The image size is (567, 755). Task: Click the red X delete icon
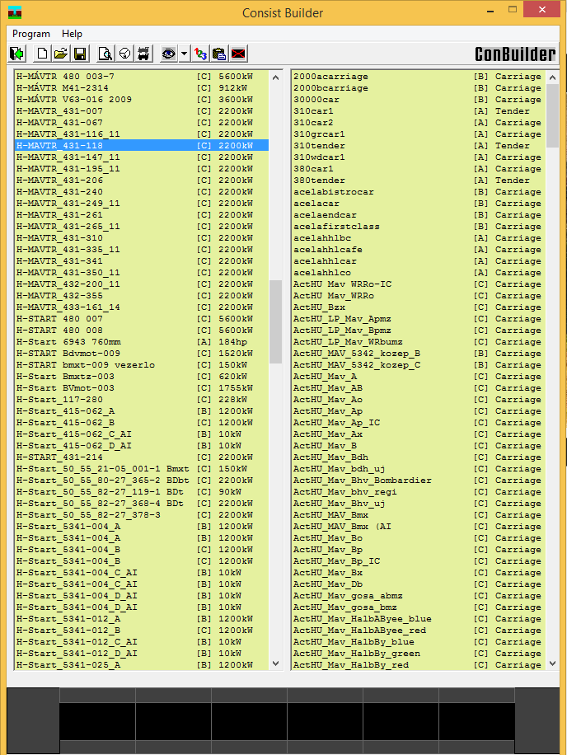pos(238,54)
